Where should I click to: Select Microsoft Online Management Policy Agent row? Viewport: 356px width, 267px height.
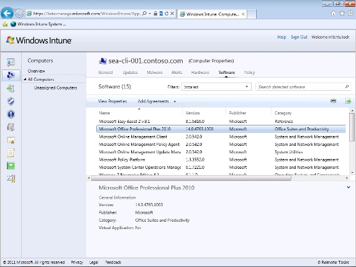pos(221,144)
